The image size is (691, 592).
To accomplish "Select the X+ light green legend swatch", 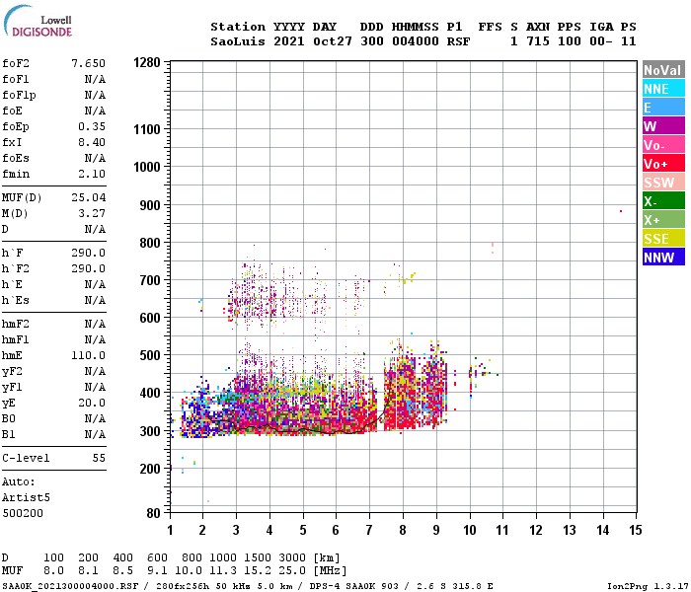I will pyautogui.click(x=663, y=219).
